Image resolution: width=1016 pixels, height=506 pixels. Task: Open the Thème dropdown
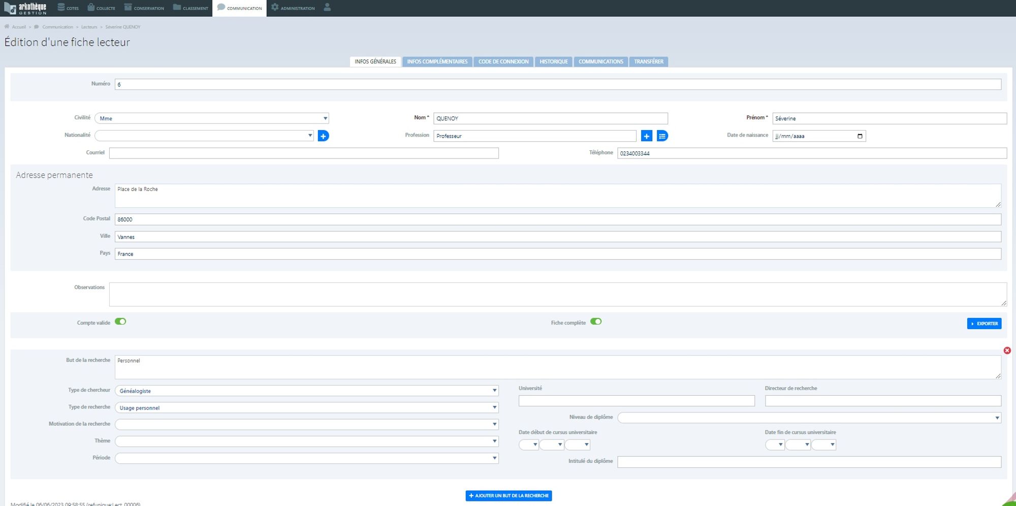(x=307, y=441)
